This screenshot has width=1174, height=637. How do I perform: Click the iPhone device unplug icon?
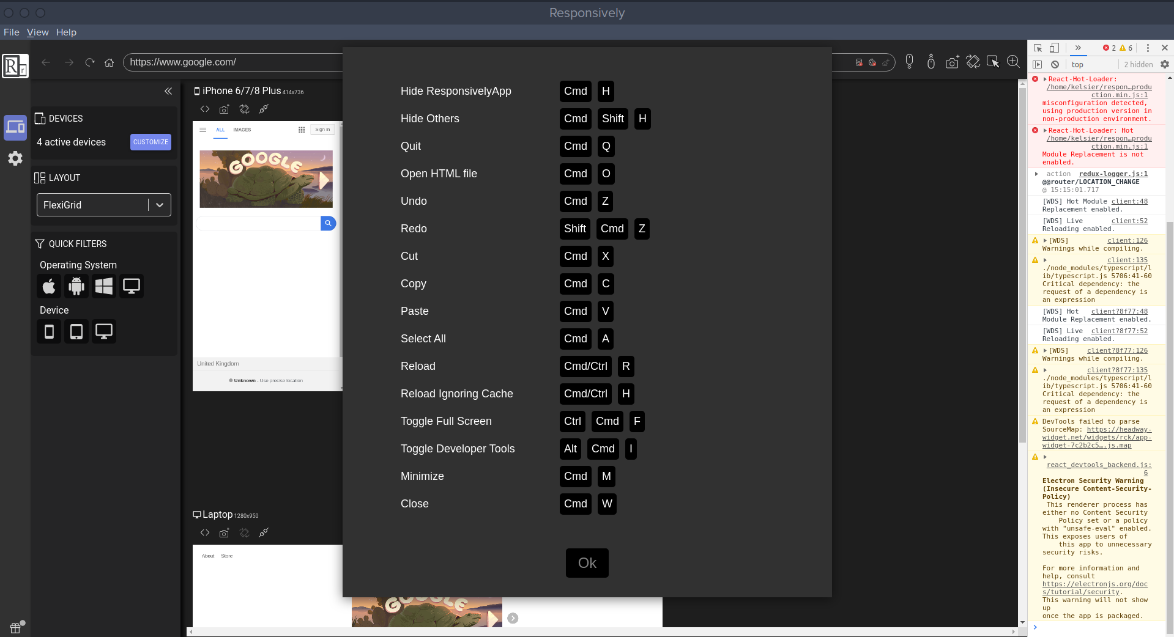click(x=264, y=109)
